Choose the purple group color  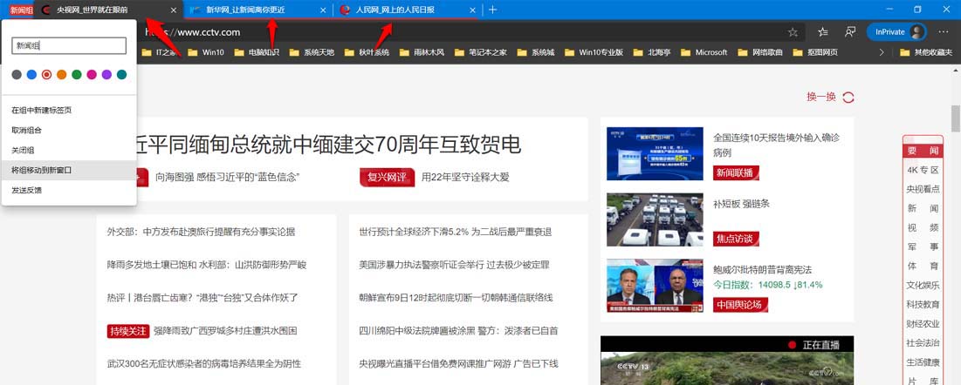pos(106,75)
